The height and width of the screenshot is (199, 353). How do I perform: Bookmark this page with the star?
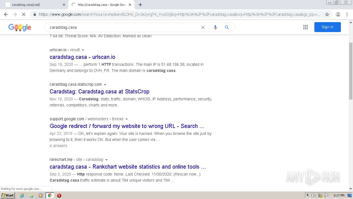[327, 14]
